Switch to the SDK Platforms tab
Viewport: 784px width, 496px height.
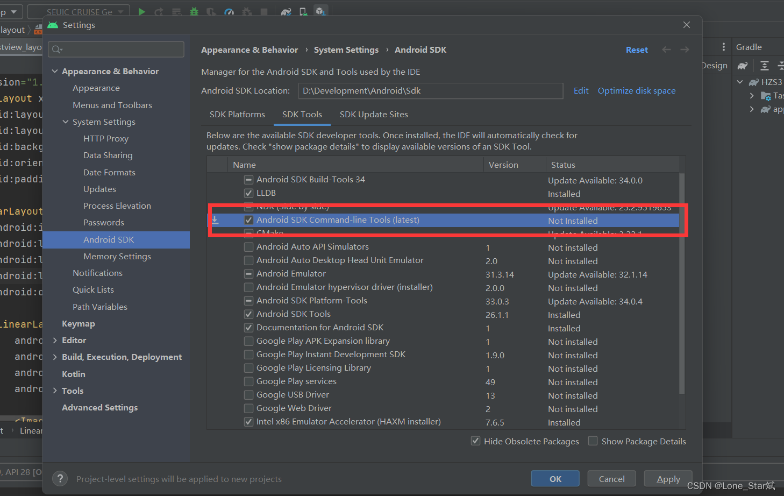(237, 115)
